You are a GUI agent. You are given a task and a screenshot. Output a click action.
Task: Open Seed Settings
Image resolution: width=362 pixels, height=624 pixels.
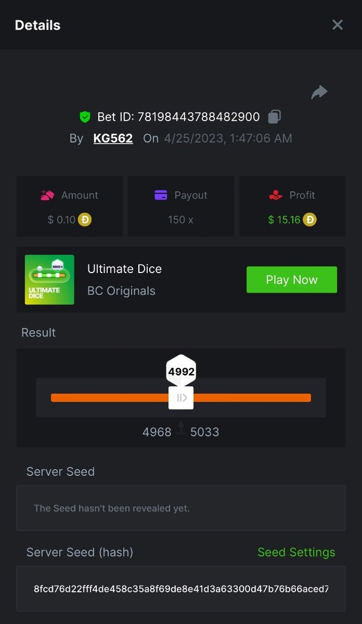296,552
